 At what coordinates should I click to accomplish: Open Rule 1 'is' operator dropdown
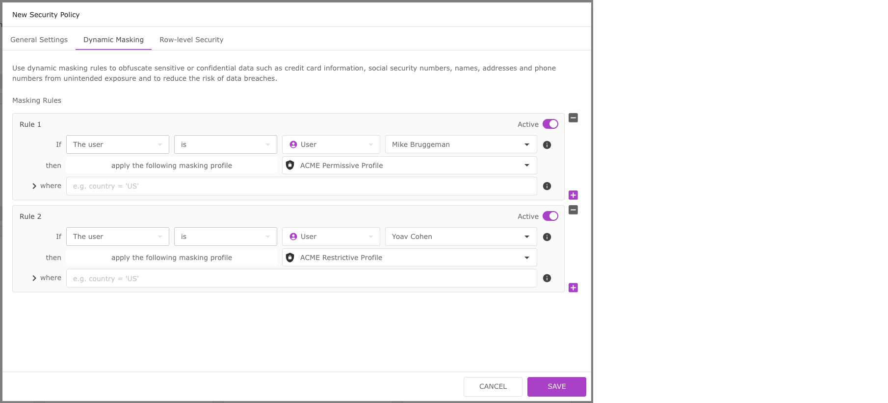tap(226, 144)
